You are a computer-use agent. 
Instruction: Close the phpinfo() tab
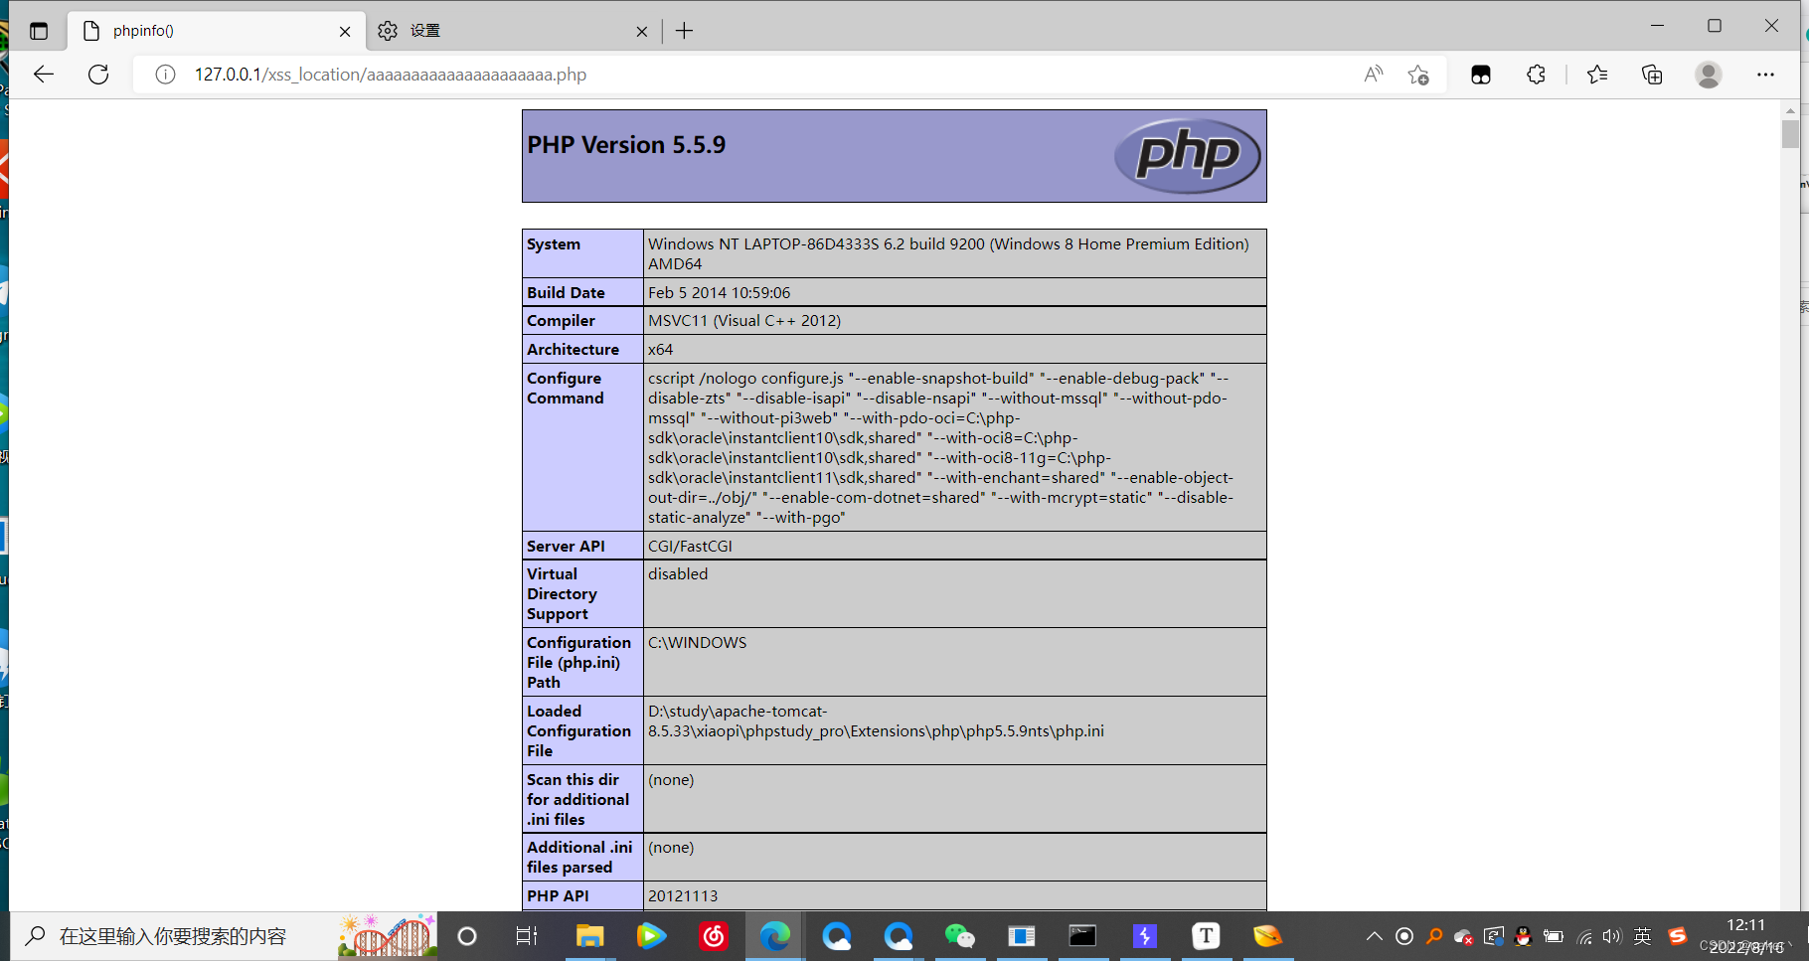pos(345,32)
